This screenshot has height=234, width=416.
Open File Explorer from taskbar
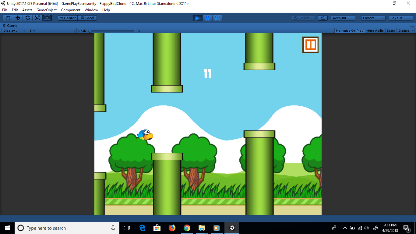point(202,228)
